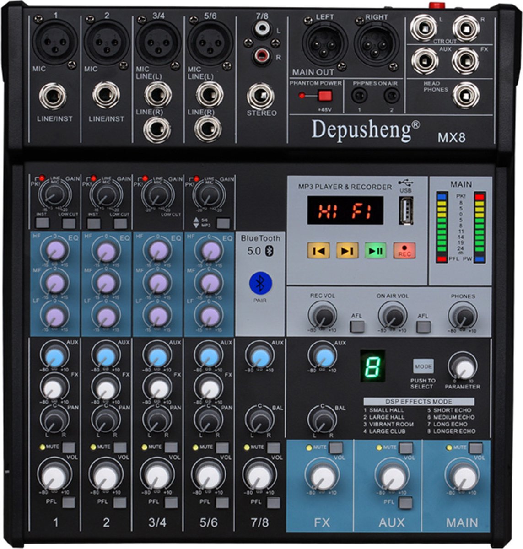Adjust channel 1 HF EQ knob

click(x=56, y=251)
